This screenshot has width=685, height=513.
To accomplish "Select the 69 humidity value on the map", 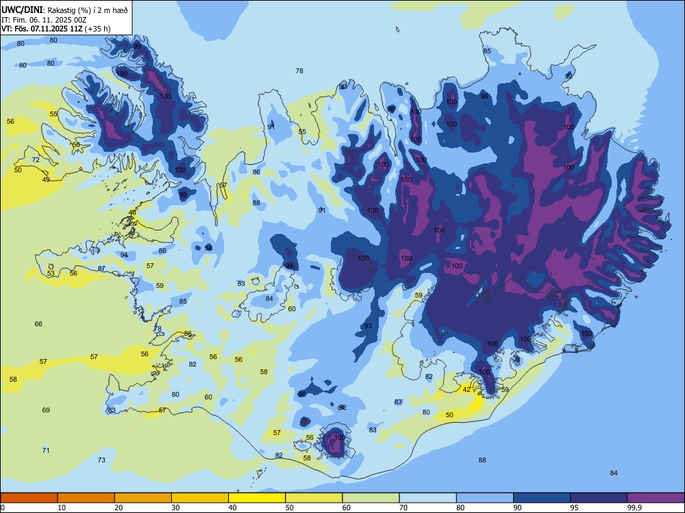I will (x=46, y=410).
